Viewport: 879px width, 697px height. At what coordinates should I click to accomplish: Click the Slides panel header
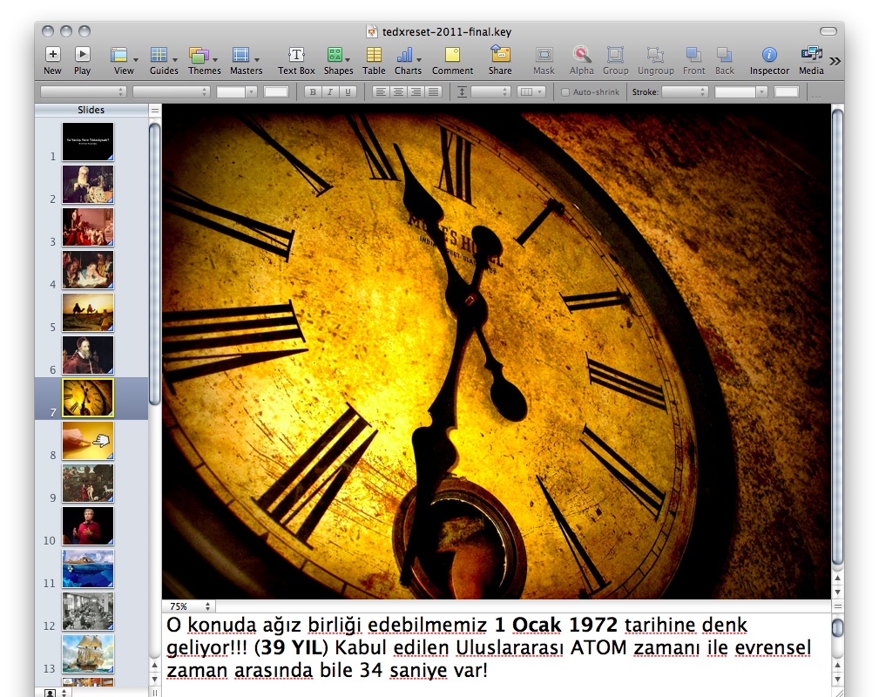tap(91, 110)
